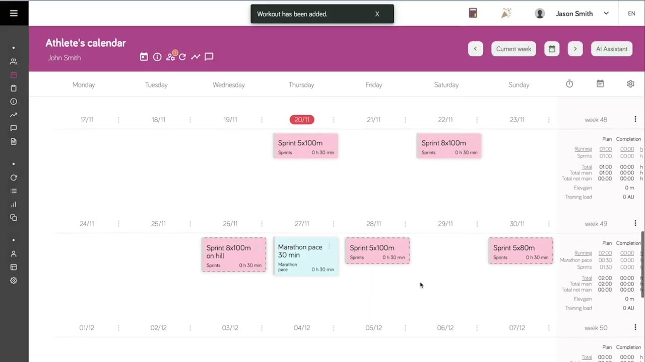Open the day menu for 22/11

477,120
